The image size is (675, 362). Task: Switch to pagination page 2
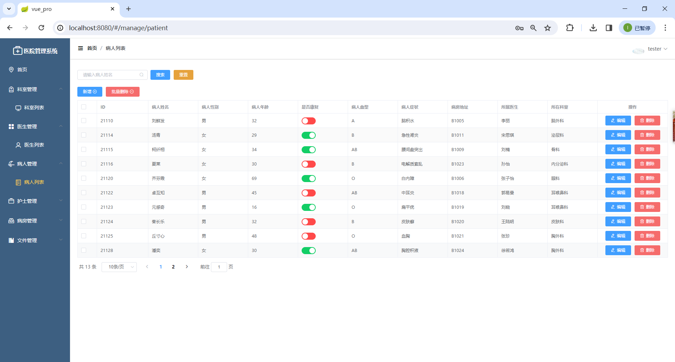click(173, 267)
